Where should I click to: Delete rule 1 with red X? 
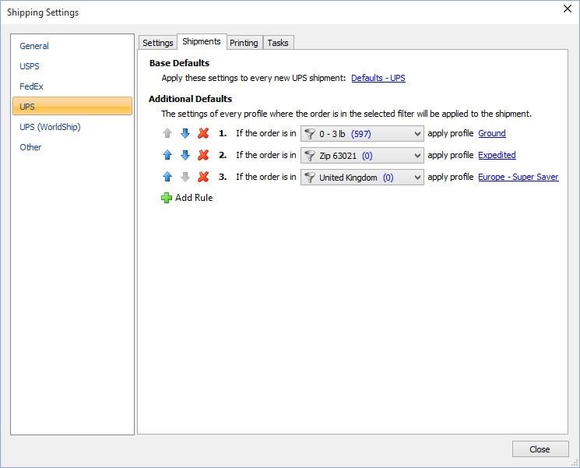click(203, 133)
